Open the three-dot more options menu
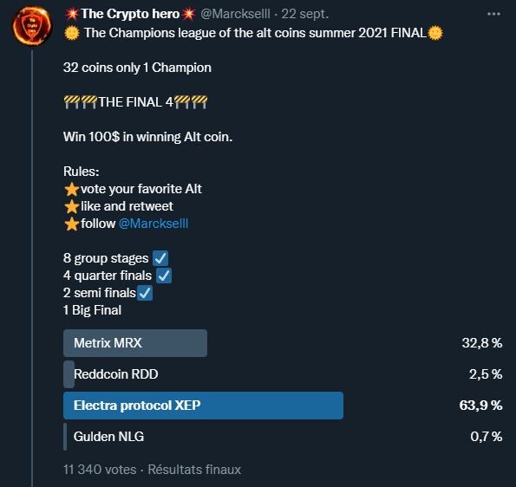This screenshot has width=516, height=487. click(x=493, y=14)
